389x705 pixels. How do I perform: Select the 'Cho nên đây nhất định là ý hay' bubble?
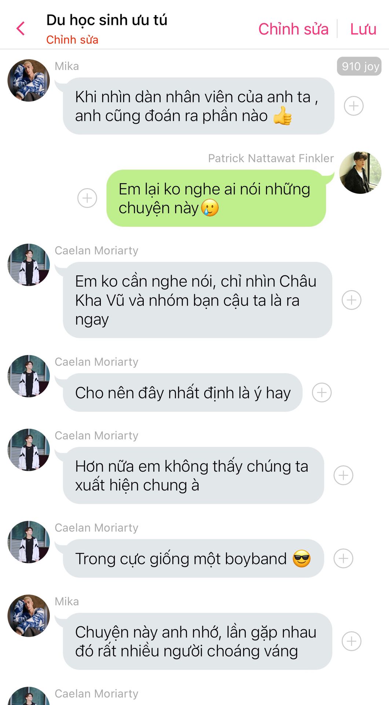(183, 393)
